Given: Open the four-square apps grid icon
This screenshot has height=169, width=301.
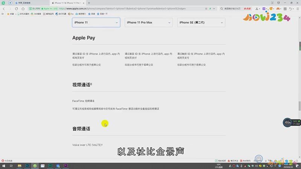Looking at the screenshot, I should pyautogui.click(x=285, y=9).
